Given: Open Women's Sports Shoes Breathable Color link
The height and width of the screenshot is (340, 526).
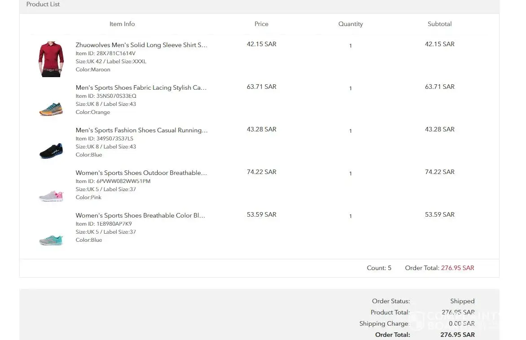Looking at the screenshot, I should click(x=140, y=215).
